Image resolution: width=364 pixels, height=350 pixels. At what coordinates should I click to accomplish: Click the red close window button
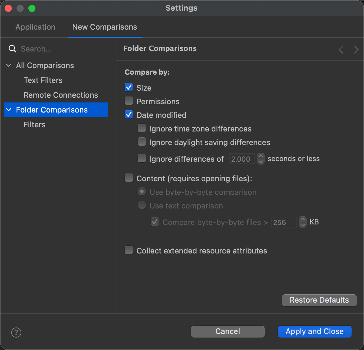8,8
